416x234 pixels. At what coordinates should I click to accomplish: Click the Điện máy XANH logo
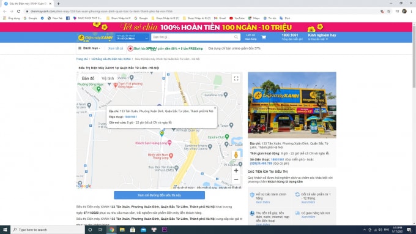click(x=95, y=37)
